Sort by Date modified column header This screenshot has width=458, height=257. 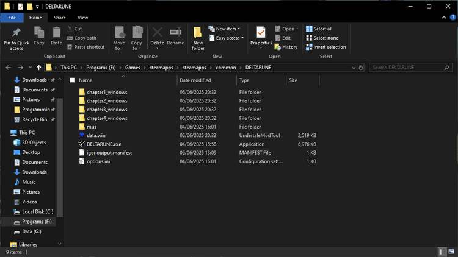[206, 80]
